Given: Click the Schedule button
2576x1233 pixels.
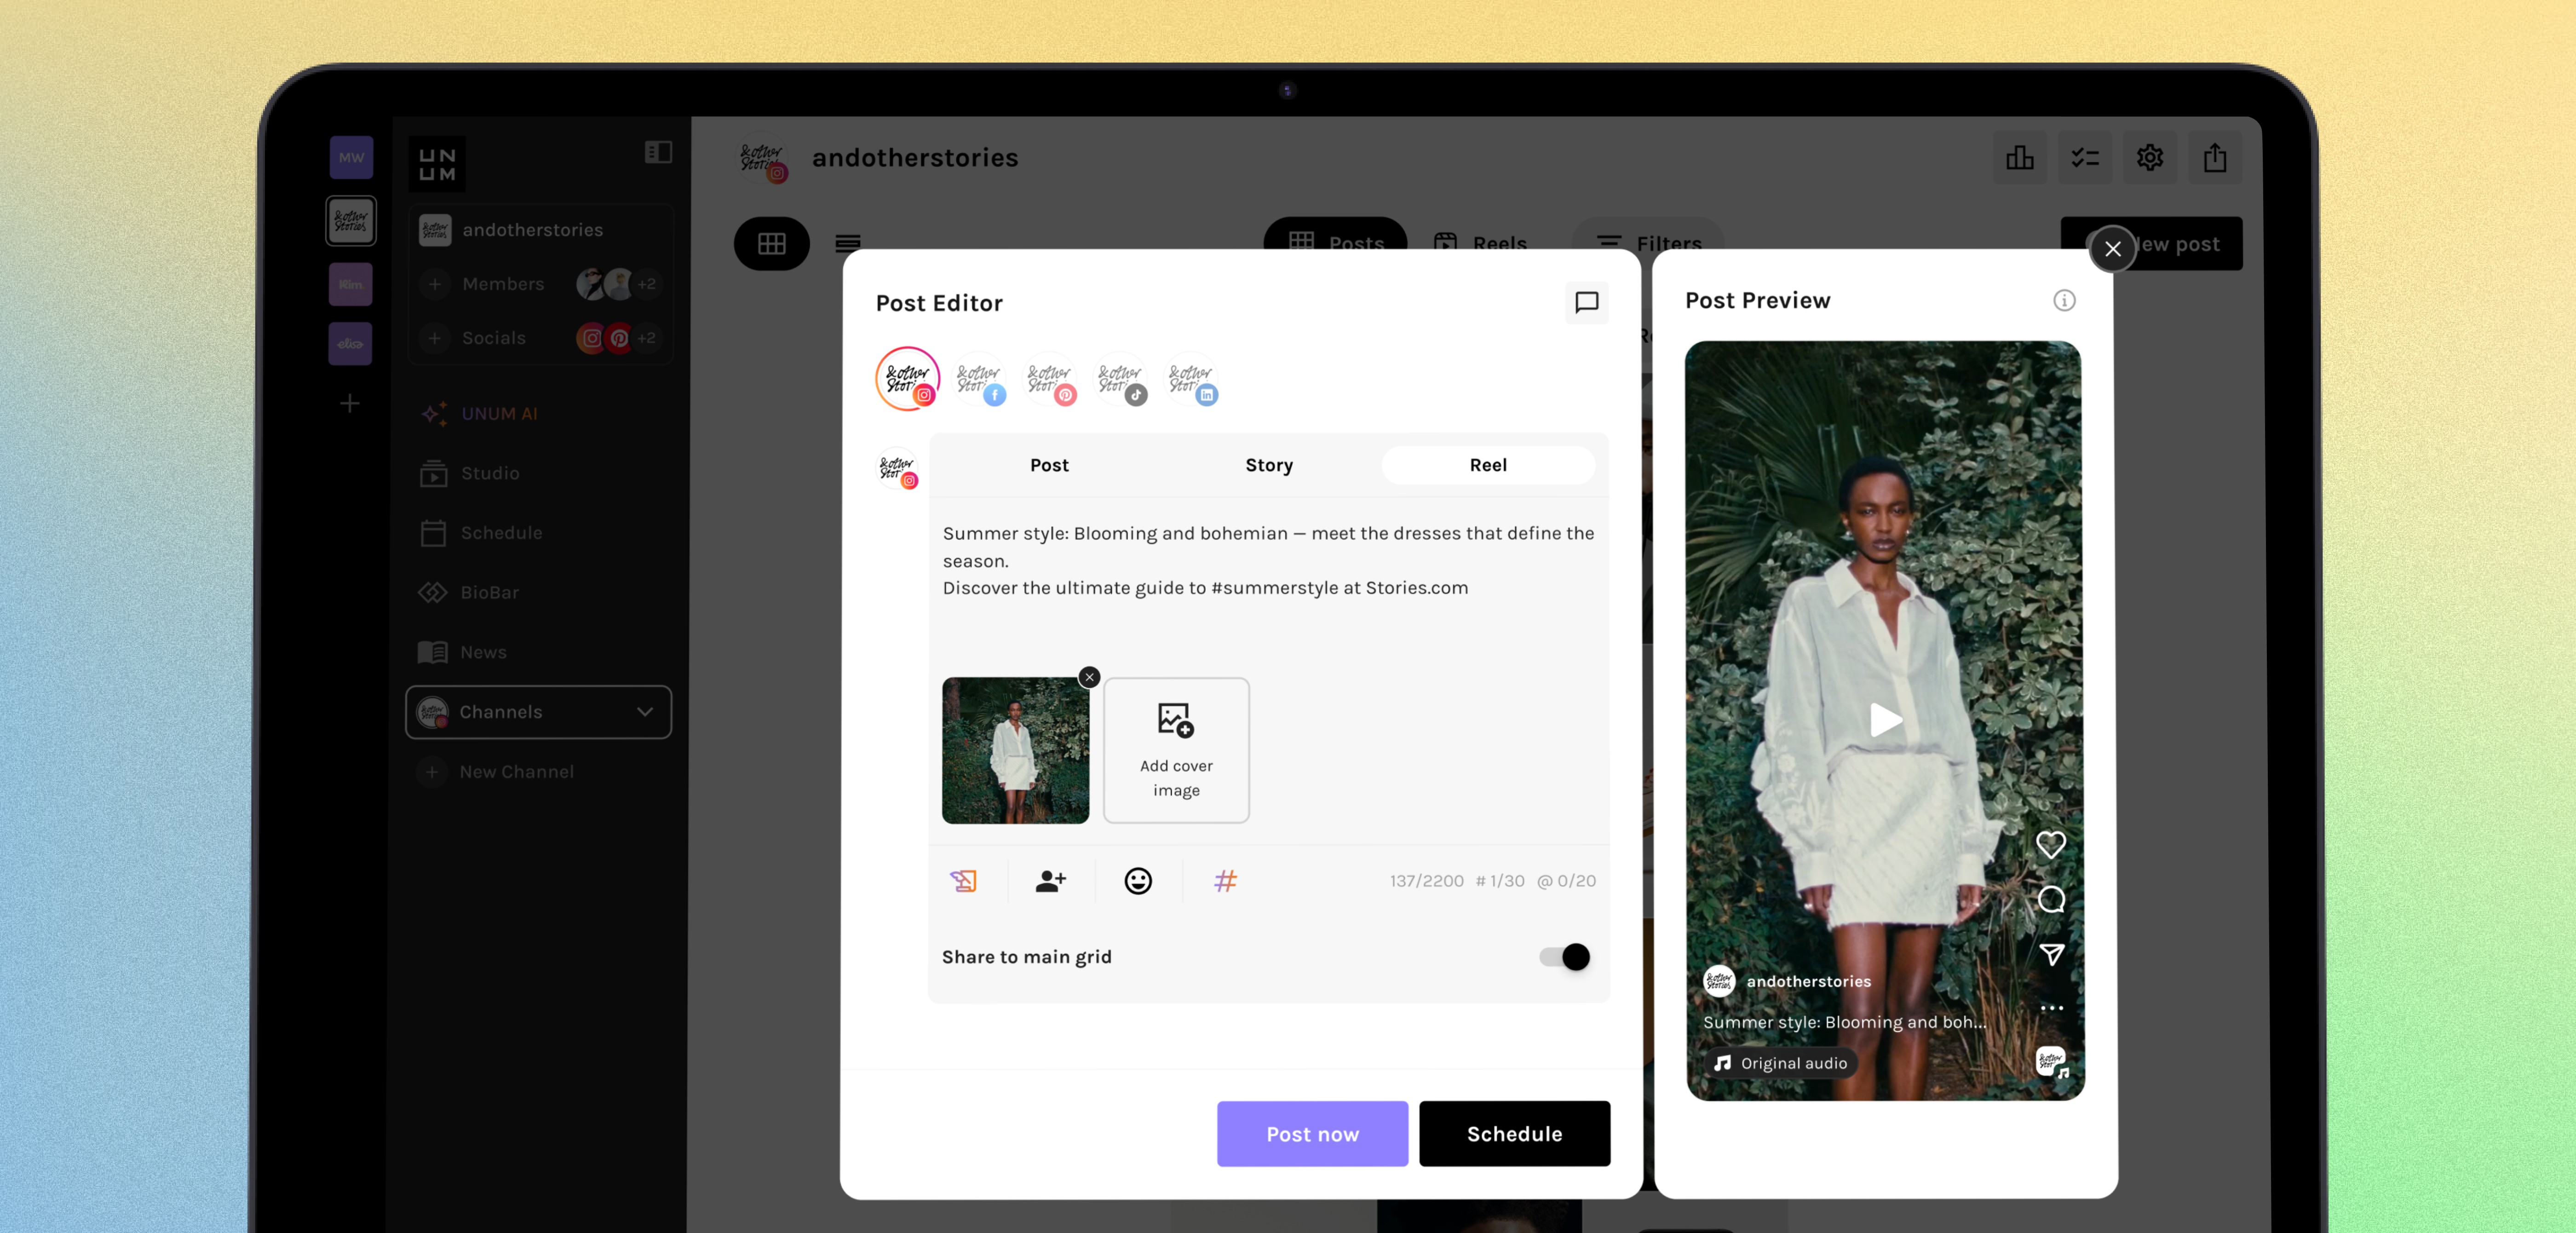Looking at the screenshot, I should (x=1514, y=1134).
